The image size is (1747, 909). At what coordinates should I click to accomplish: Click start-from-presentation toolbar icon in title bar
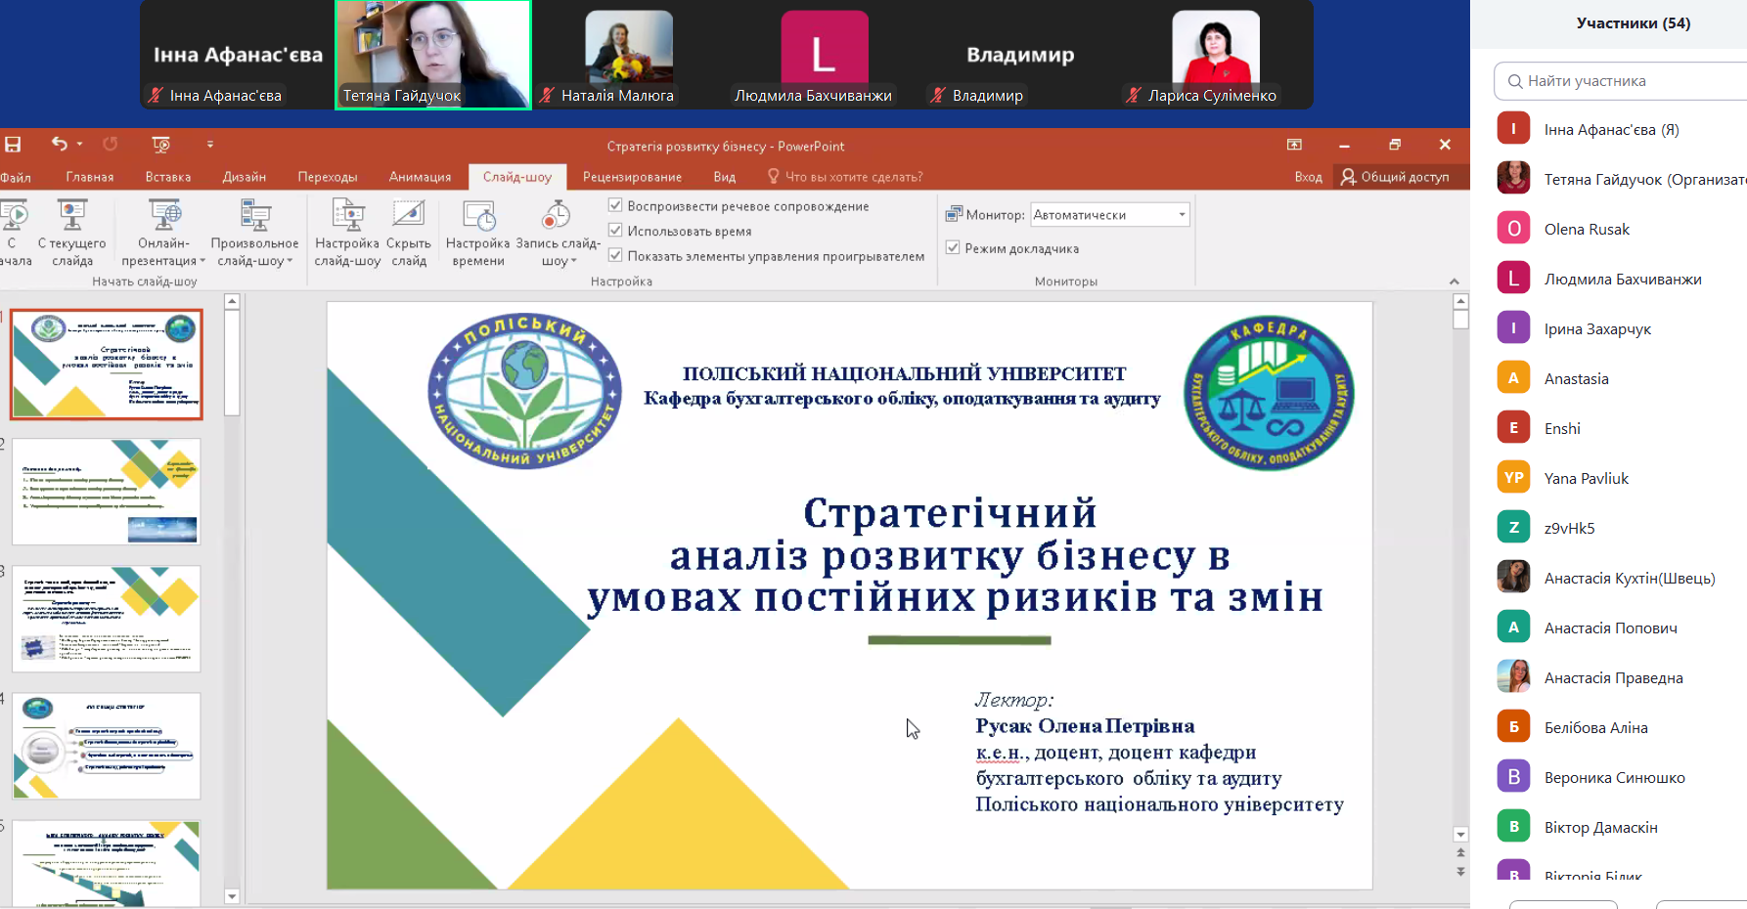pyautogui.click(x=161, y=145)
